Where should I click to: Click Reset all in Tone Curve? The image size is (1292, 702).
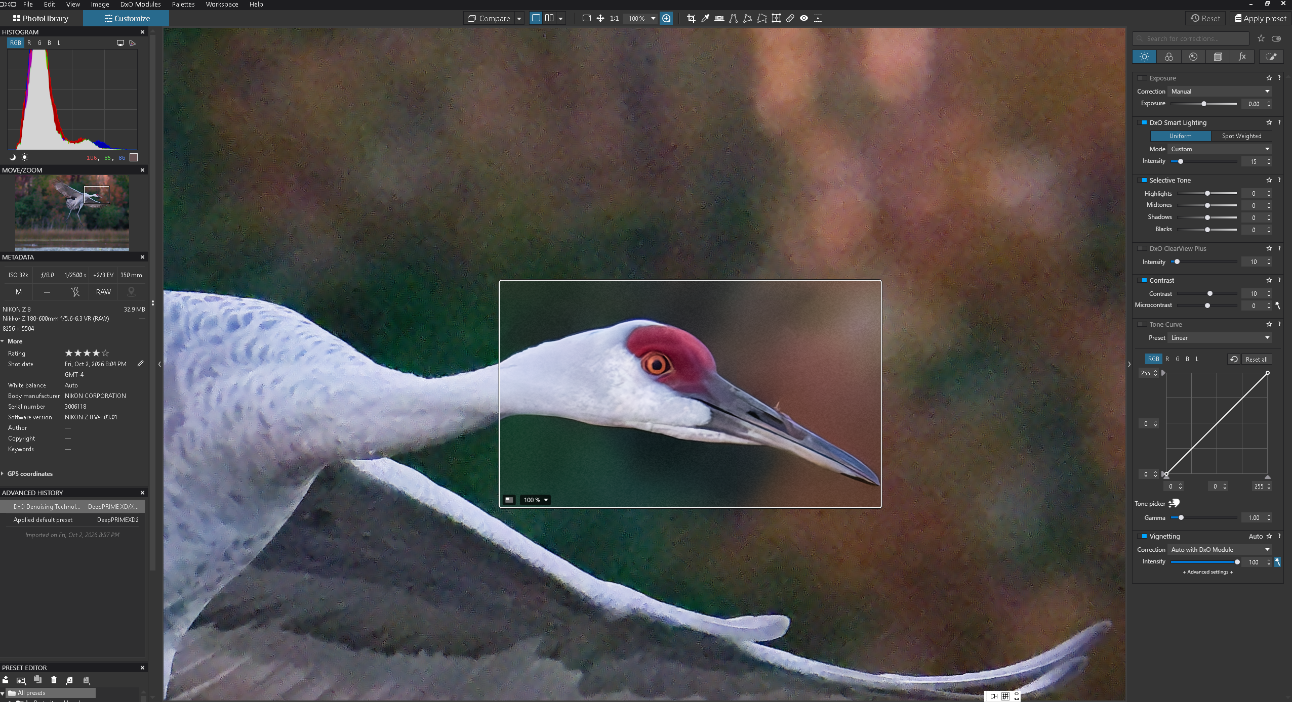(x=1256, y=359)
